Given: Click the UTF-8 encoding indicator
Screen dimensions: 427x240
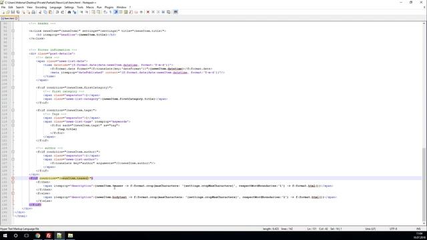Looking at the screenshot, I should (x=394, y=229).
